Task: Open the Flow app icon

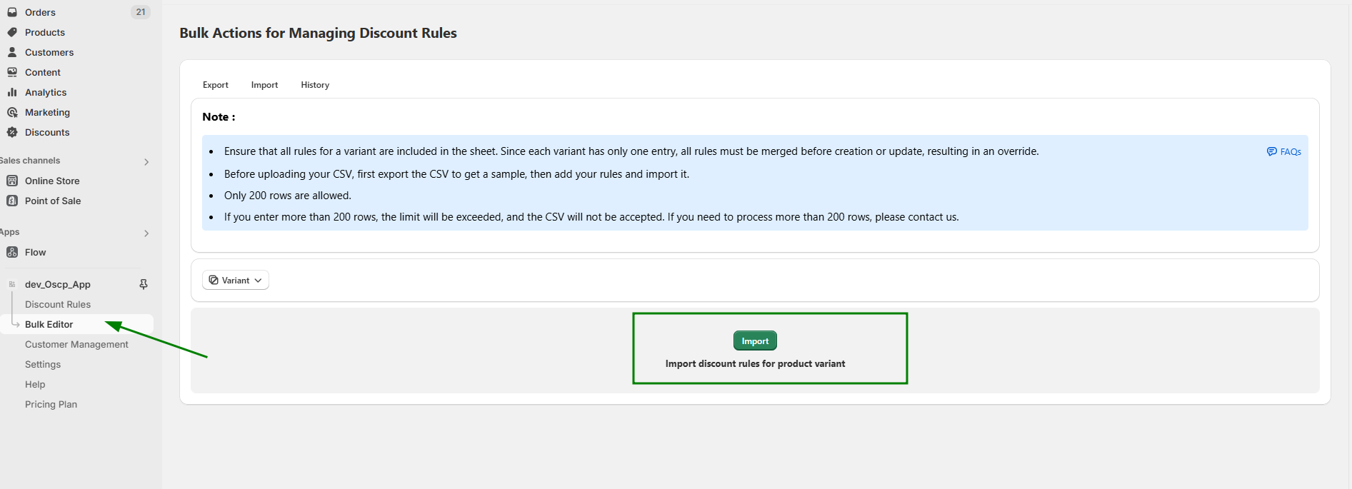Action: (12, 252)
